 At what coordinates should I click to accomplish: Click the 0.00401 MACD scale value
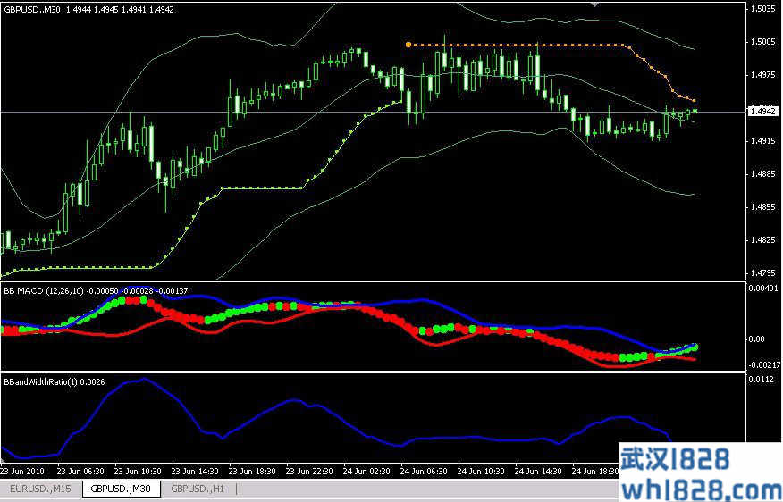point(762,289)
